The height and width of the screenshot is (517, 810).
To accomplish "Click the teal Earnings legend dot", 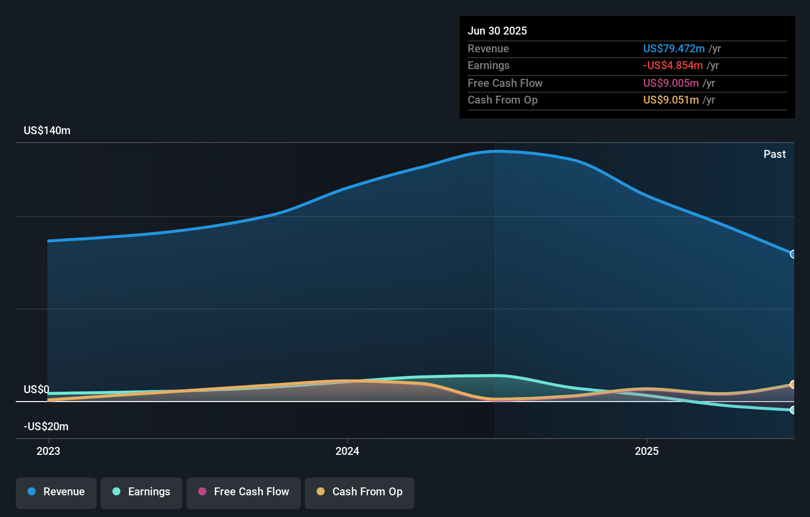I will point(116,491).
